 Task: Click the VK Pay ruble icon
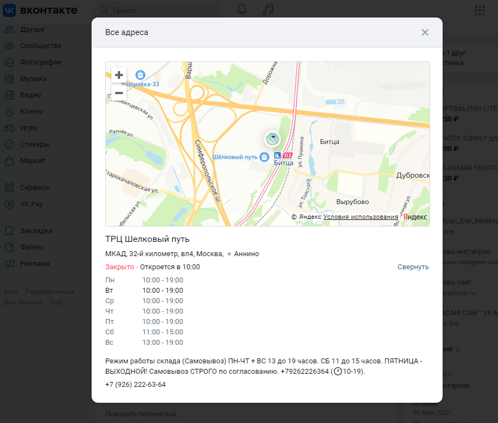click(9, 204)
